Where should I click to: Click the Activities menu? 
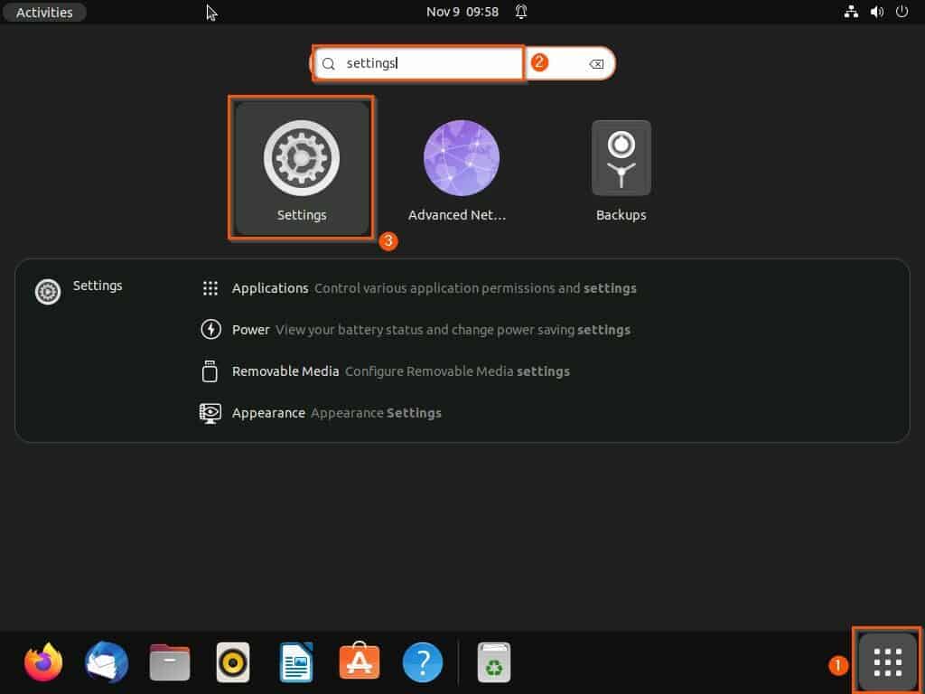pos(43,12)
